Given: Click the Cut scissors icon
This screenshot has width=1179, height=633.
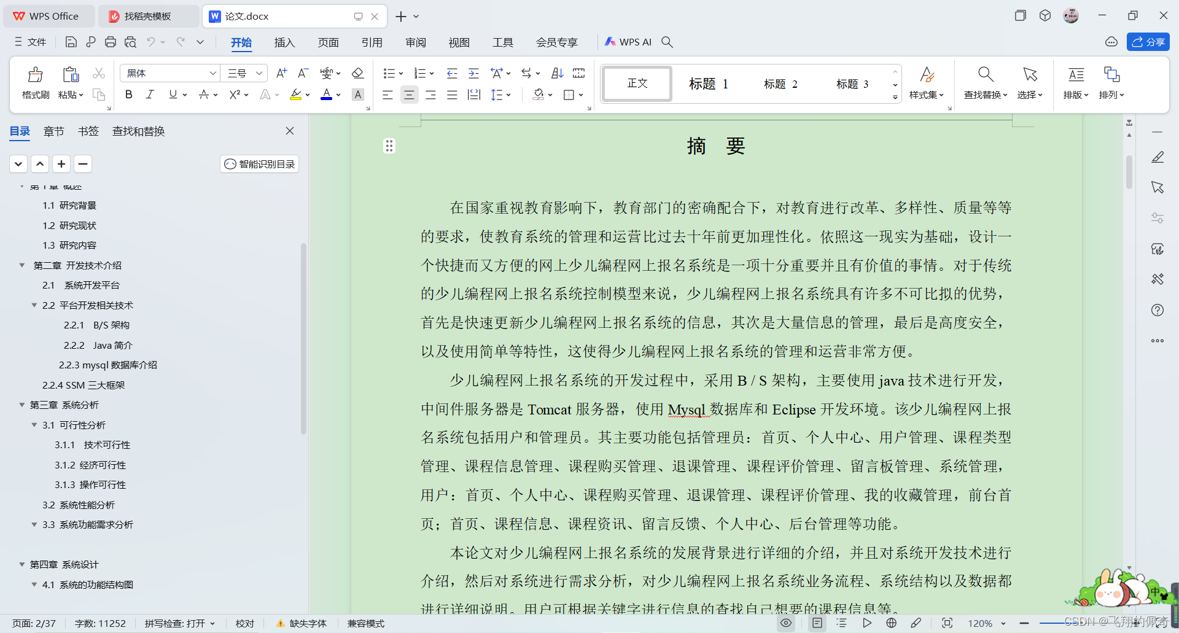Looking at the screenshot, I should click(x=99, y=73).
